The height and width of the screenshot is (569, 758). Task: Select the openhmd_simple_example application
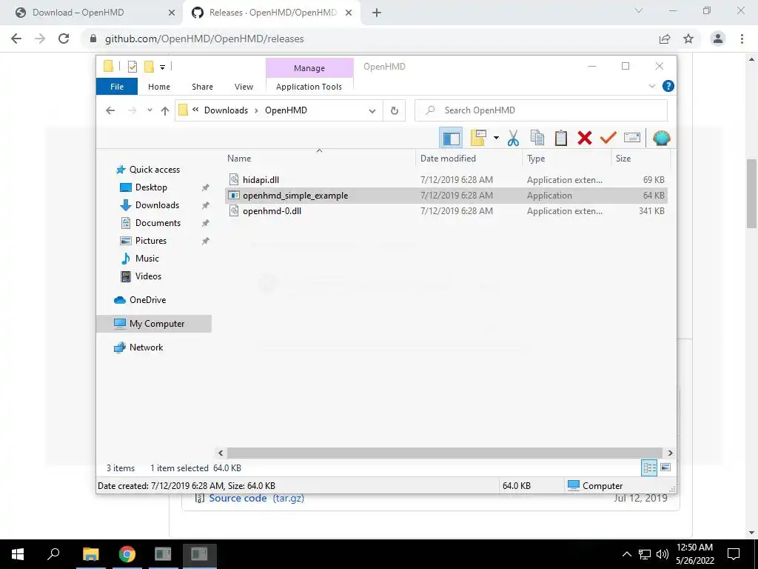[x=446, y=196]
